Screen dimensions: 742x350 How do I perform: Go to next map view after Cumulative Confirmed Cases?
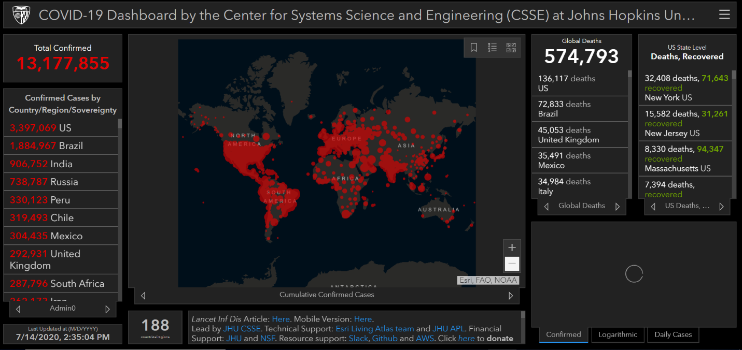[511, 296]
